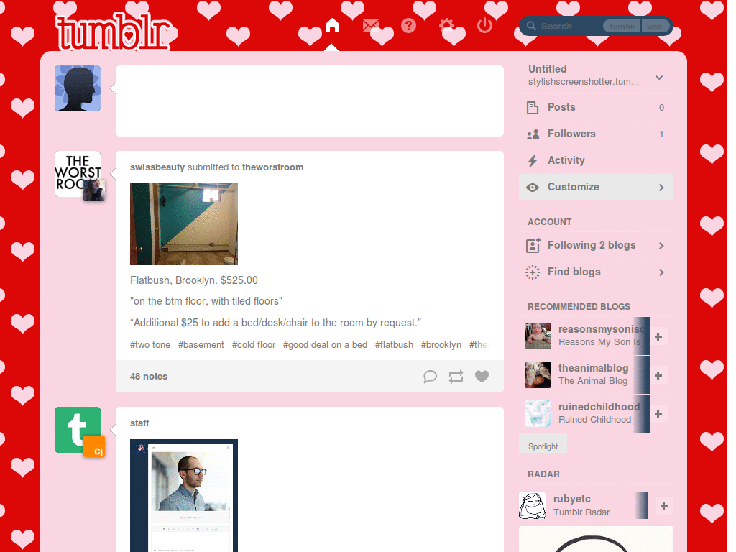This screenshot has height=552, width=736.
Task: Click the #brooklyn tag
Action: (441, 345)
